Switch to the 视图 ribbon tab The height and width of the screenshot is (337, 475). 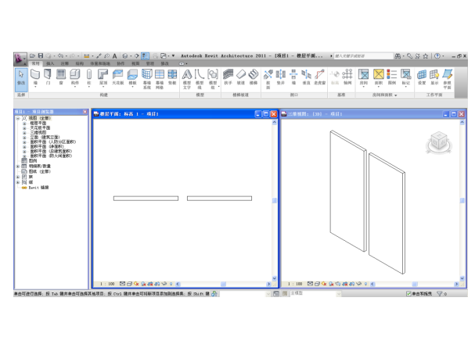[x=135, y=63]
